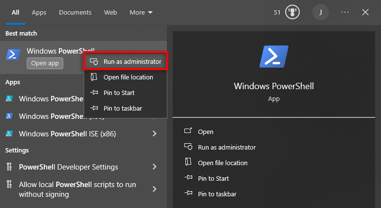Screen dimensions: 381x208
Task: Click the script signing settings icon
Action: (9, 185)
